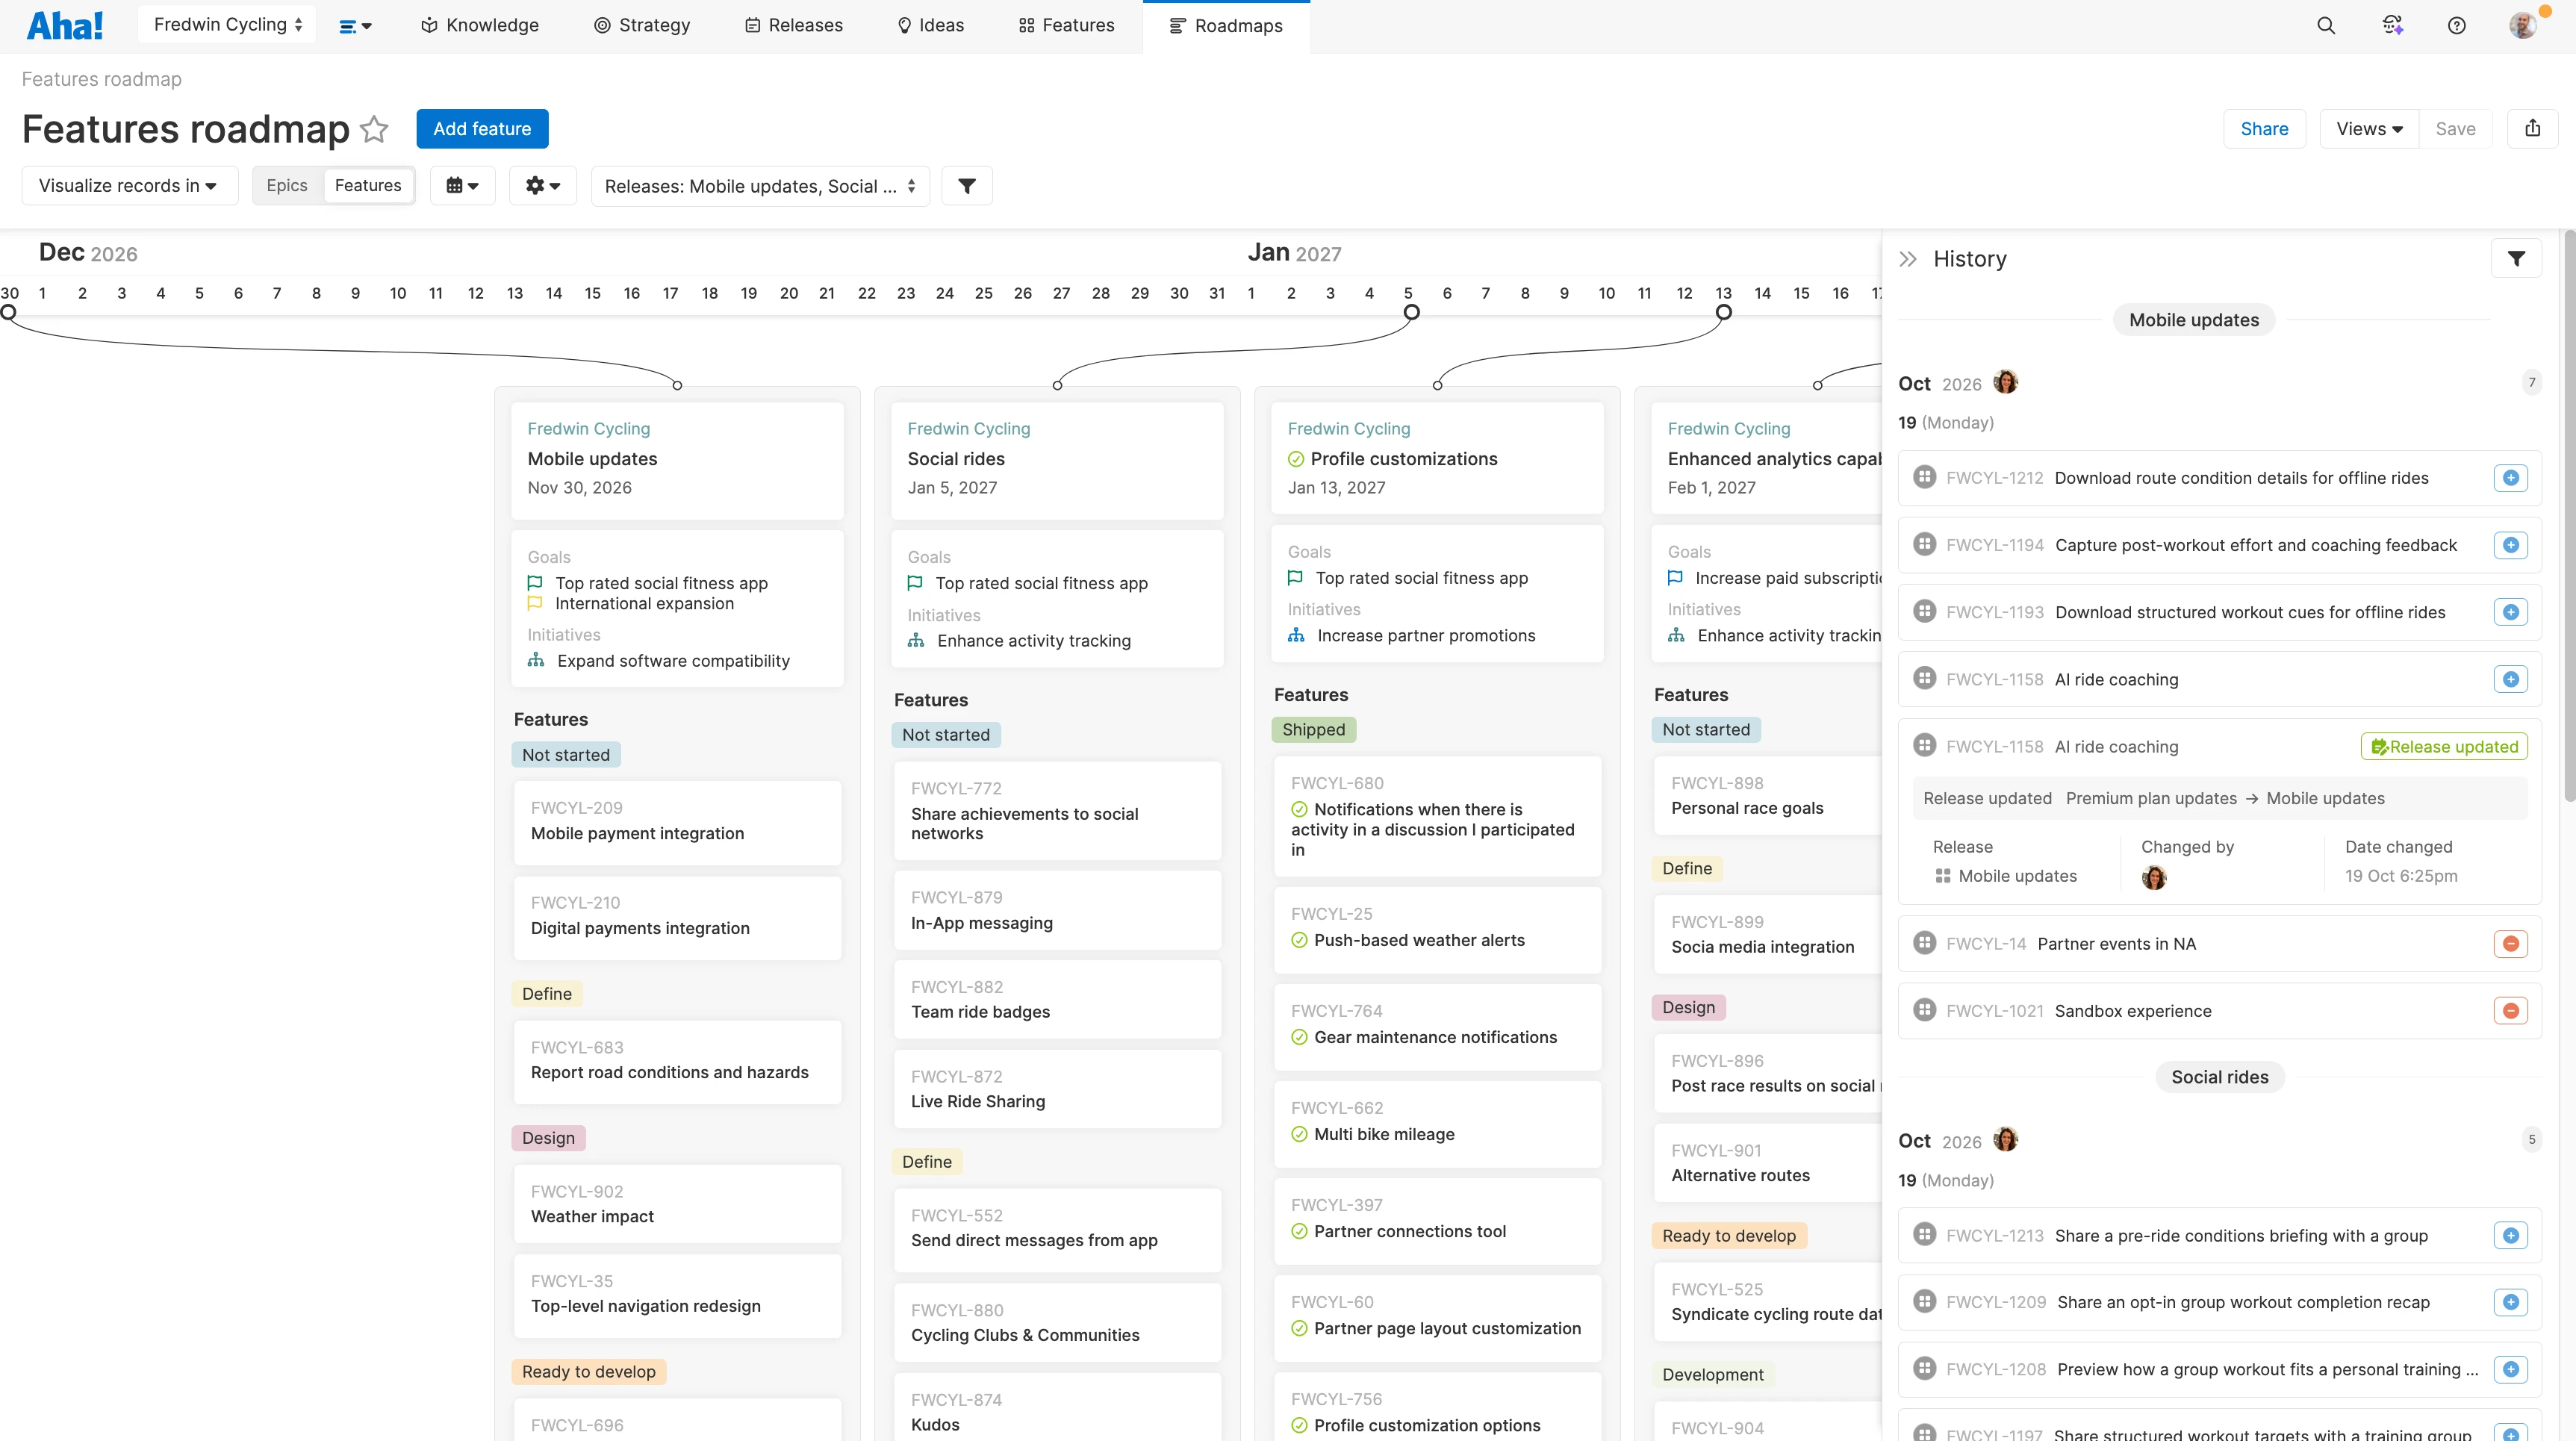Viewport: 2576px width, 1441px height.
Task: Open FWCYL-898 Personal race goals card
Action: click(x=1768, y=796)
